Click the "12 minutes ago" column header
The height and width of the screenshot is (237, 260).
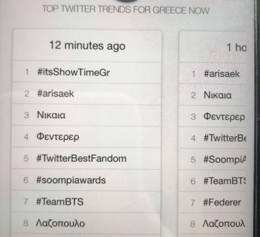[87, 45]
